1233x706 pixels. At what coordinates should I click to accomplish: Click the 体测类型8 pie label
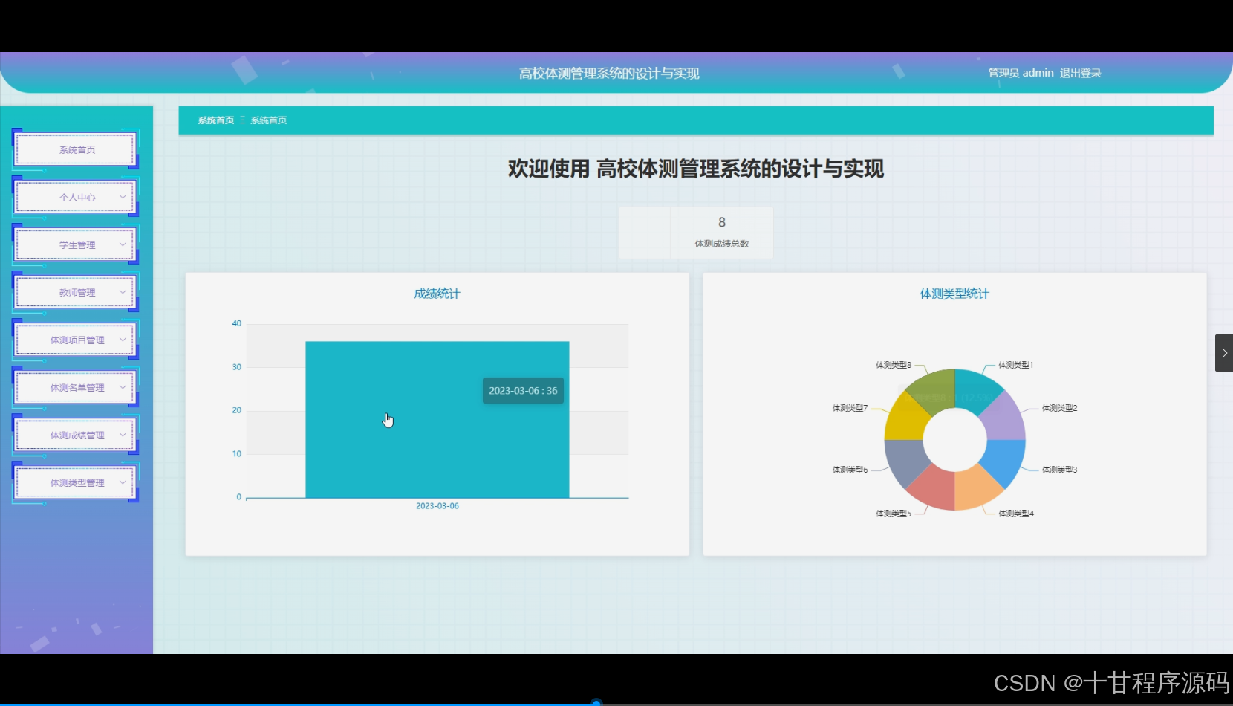894,365
